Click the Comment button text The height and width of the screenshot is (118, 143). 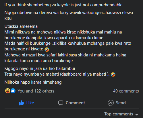(75, 103)
